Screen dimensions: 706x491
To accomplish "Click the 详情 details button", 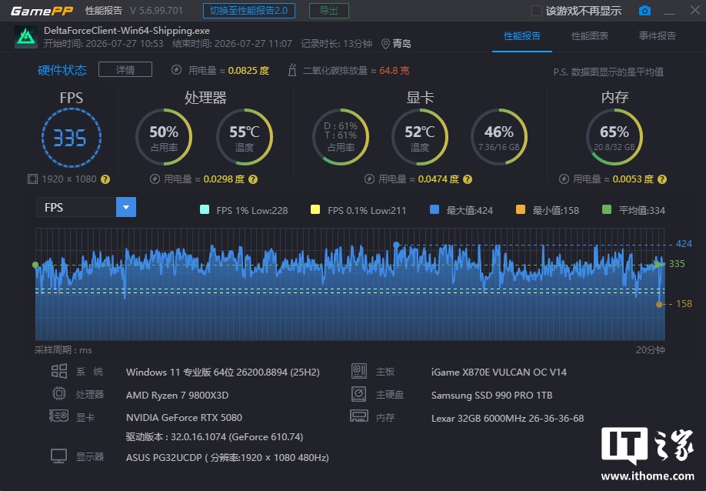I will point(125,70).
